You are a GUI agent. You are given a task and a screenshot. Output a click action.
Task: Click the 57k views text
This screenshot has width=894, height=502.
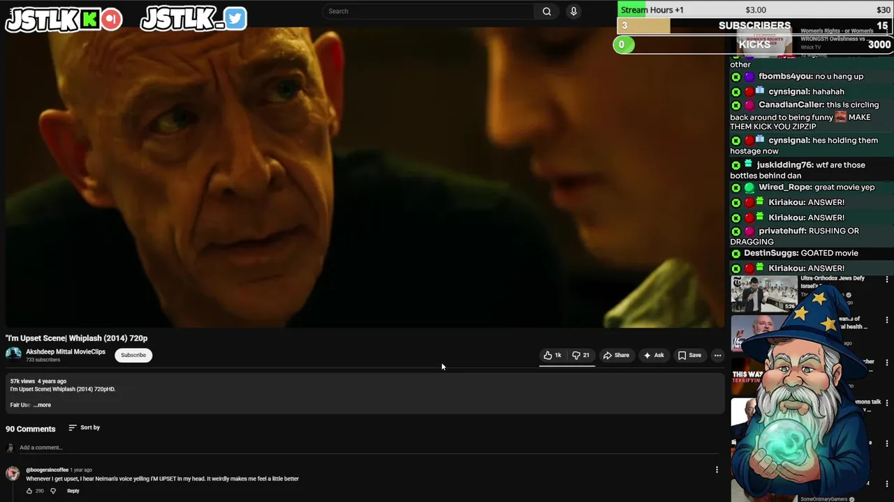pos(22,381)
